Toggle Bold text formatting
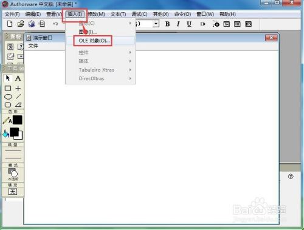The image size is (304, 230). (167, 24)
